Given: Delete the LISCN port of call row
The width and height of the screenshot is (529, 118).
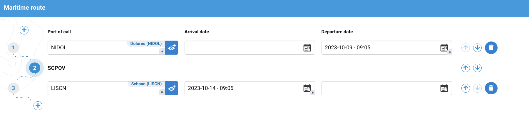Looking at the screenshot, I should [491, 88].
